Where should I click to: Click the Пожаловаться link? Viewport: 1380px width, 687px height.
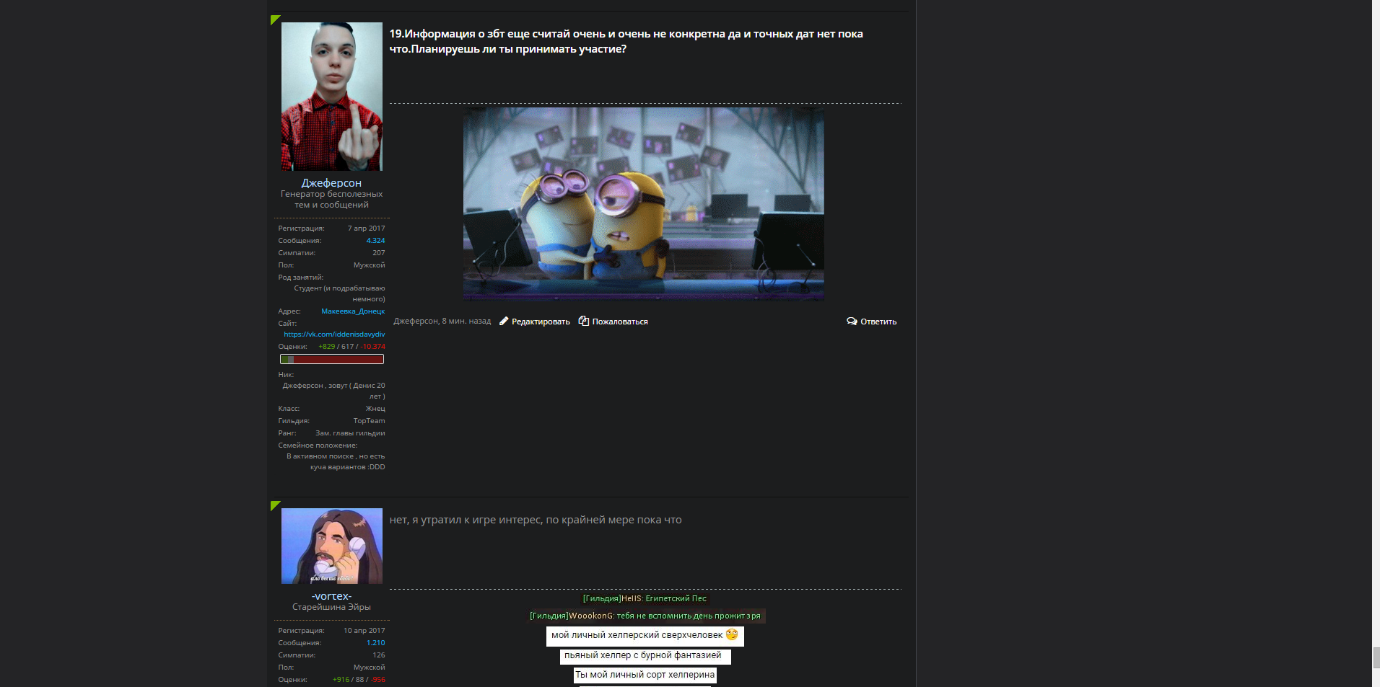click(620, 322)
